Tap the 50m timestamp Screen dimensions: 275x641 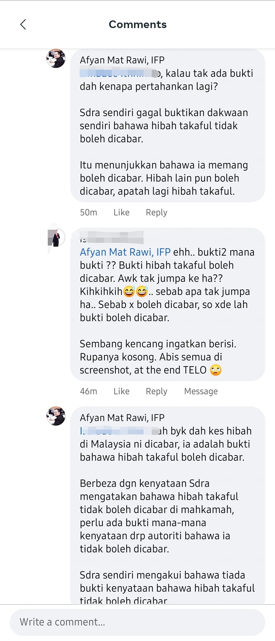pos(88,213)
